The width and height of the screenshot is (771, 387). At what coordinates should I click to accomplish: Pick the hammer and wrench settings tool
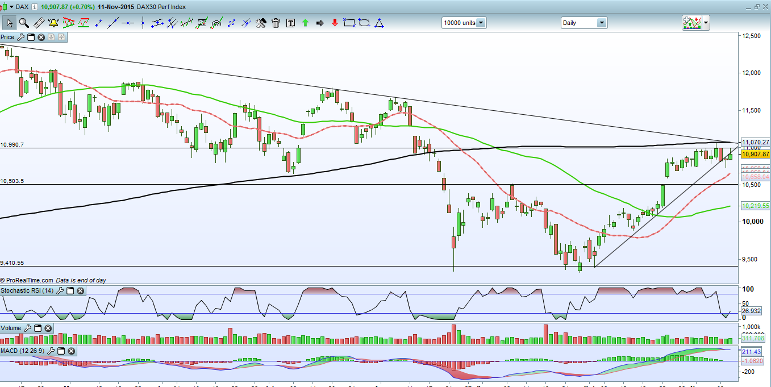pos(261,23)
